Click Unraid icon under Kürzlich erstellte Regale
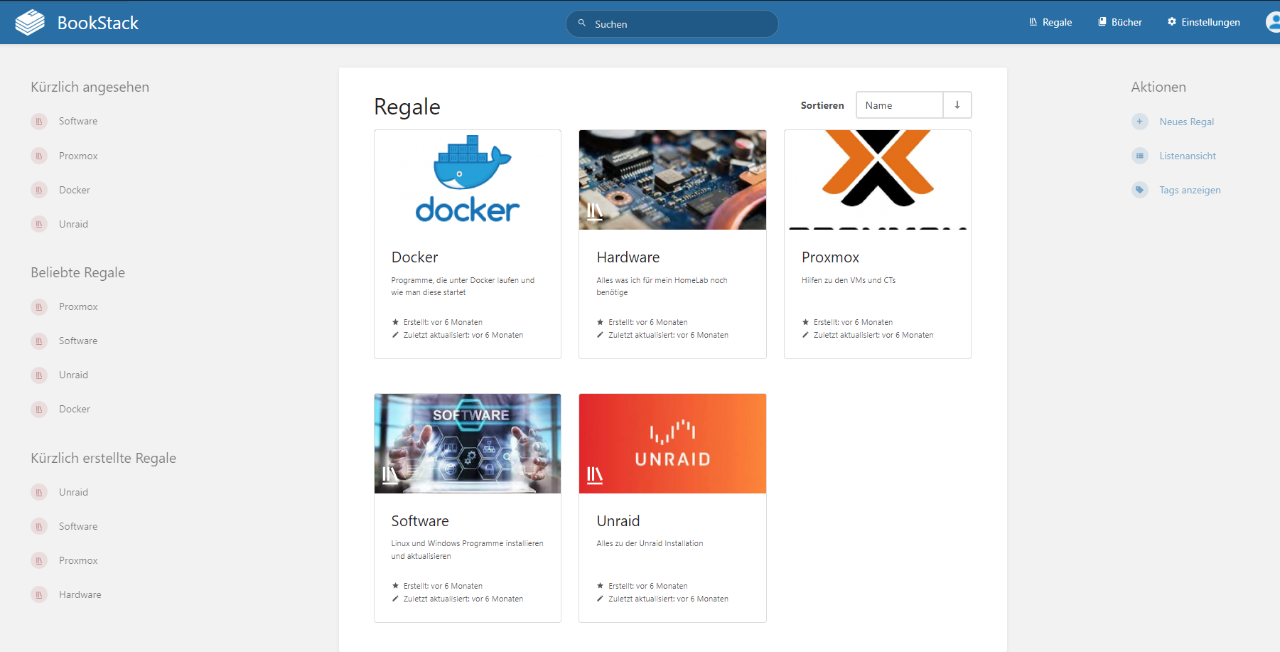This screenshot has height=652, width=1280. coord(39,492)
